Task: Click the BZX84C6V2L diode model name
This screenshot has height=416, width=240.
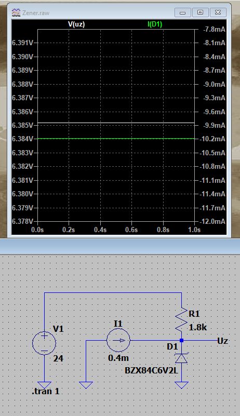Action: tap(151, 370)
